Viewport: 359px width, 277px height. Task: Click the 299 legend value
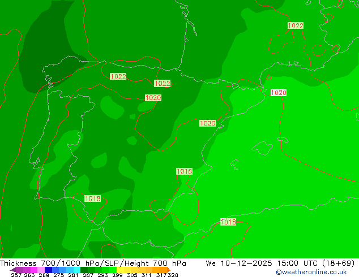point(117,275)
